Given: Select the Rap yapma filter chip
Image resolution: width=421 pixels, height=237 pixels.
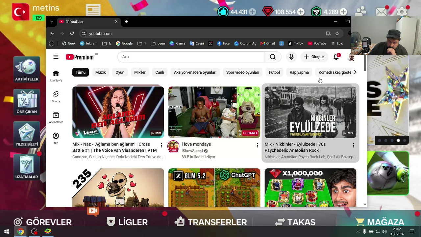Looking at the screenshot, I should click(299, 72).
